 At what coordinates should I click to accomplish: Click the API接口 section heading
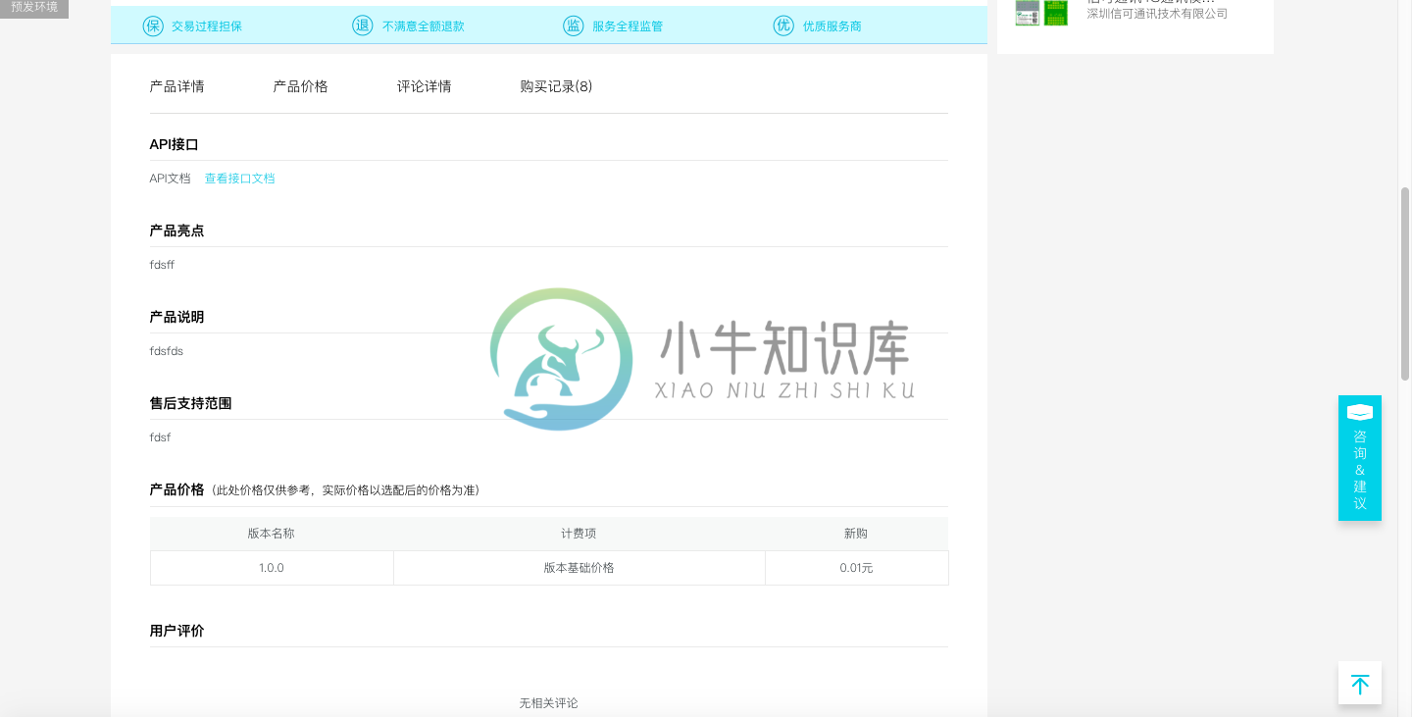click(174, 144)
